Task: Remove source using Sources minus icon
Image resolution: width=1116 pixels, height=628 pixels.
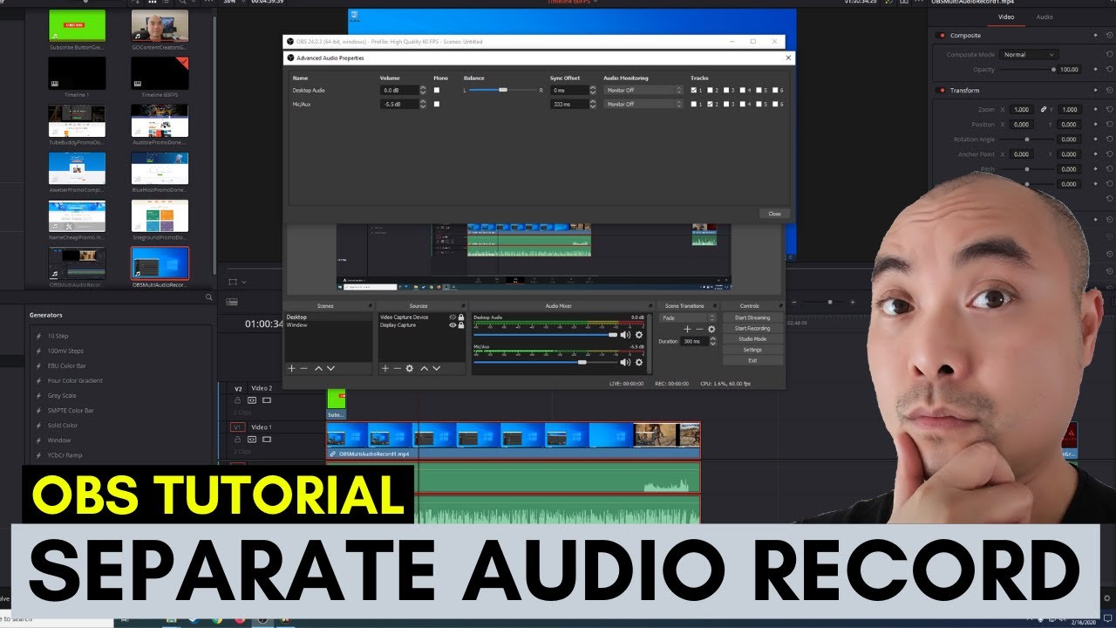Action: pos(398,369)
